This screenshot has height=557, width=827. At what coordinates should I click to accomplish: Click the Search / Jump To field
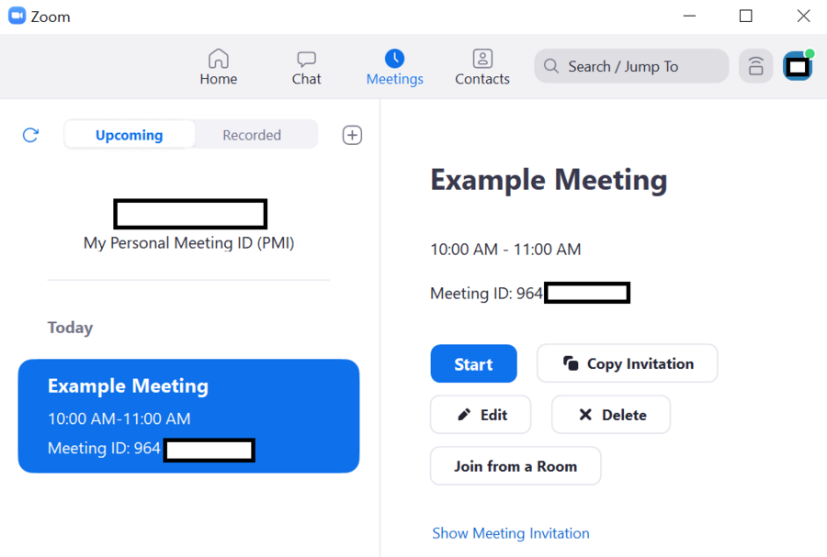tap(631, 66)
